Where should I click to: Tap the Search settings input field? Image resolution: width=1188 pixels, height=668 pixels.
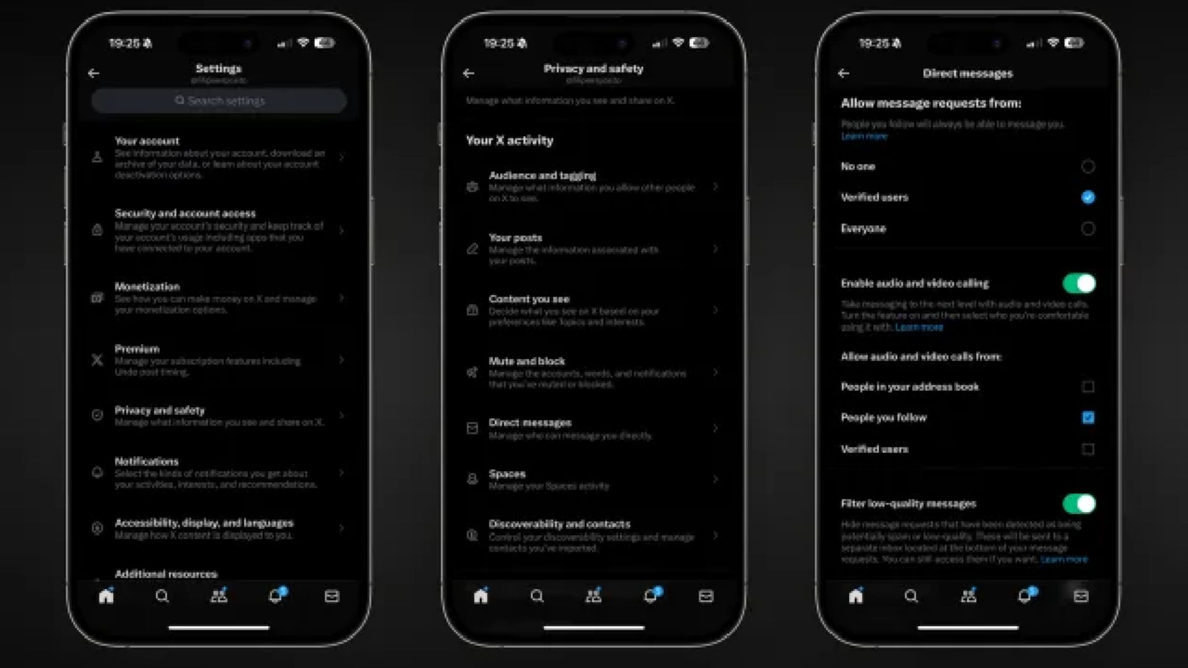click(x=218, y=100)
